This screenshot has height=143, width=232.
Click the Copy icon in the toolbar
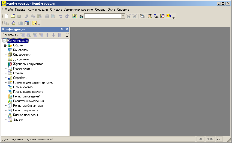33,16
